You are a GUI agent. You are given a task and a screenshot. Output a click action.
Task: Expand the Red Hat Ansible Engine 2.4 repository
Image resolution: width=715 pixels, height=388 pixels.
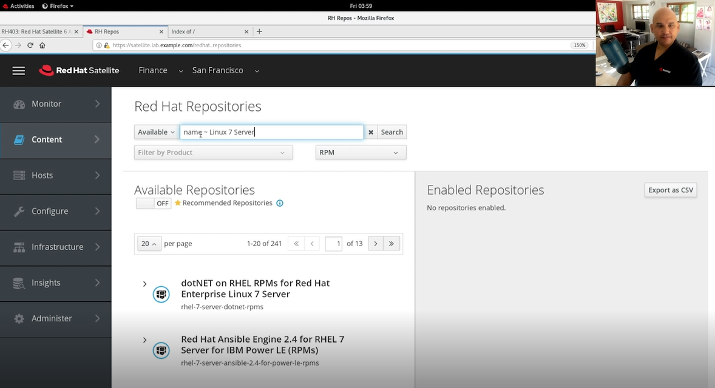144,340
